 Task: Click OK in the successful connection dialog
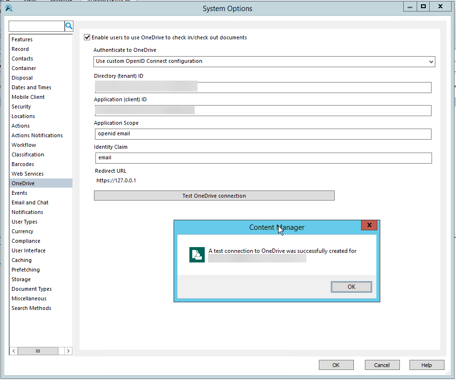pyautogui.click(x=351, y=286)
